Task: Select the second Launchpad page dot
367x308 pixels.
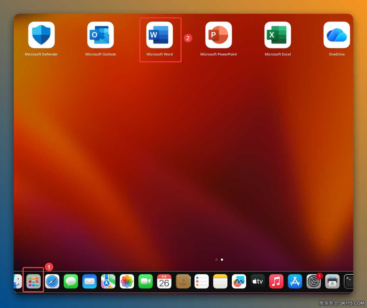Action: click(x=222, y=260)
